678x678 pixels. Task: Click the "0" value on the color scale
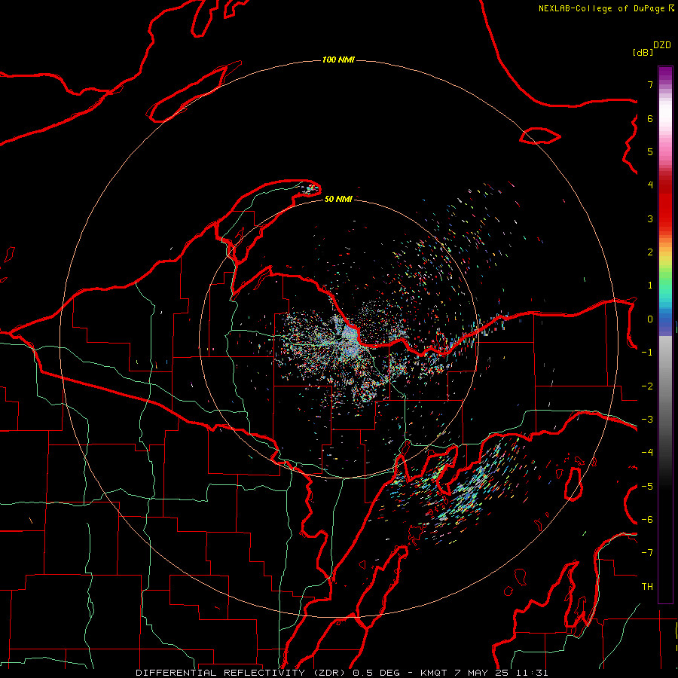tap(650, 319)
